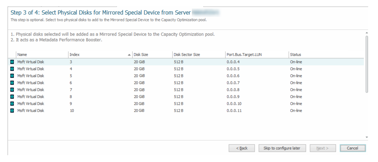
Task: Click the disk icon for Index 8
Action: (12, 96)
